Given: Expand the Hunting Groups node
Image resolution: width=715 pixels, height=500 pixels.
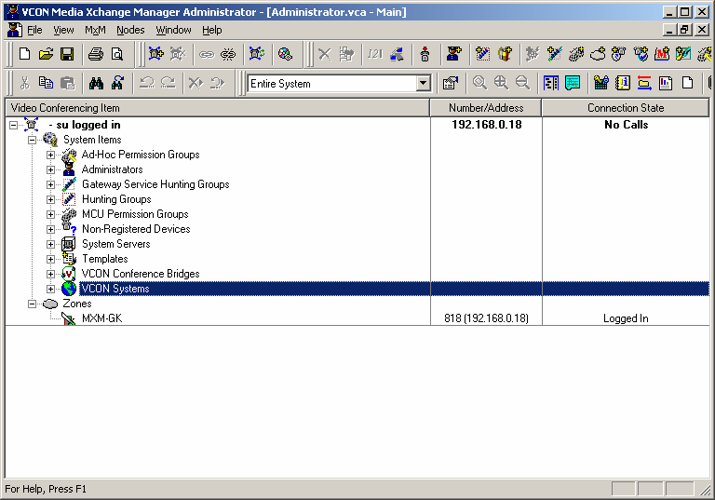Looking at the screenshot, I should pos(50,199).
